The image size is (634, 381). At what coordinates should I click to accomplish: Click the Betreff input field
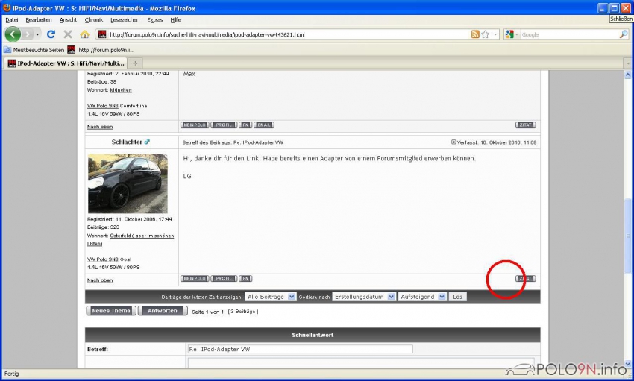coord(299,349)
